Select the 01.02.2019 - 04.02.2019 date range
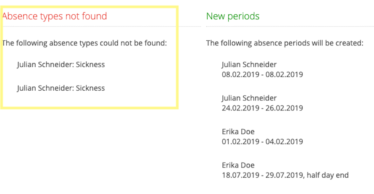 [x=262, y=142]
